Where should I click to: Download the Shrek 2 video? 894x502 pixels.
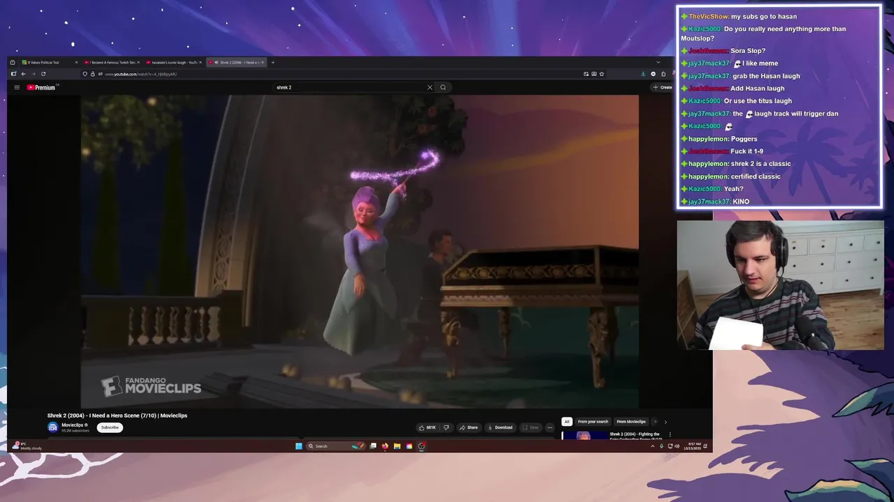pyautogui.click(x=500, y=427)
